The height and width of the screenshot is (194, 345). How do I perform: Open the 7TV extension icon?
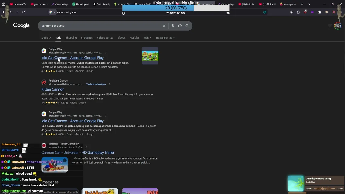click(x=312, y=12)
